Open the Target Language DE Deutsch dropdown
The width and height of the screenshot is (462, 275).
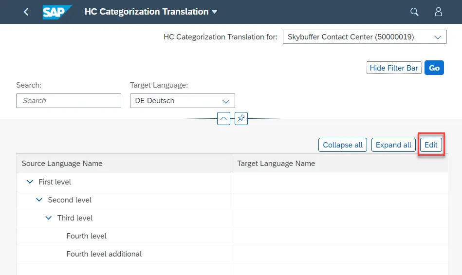tap(183, 101)
